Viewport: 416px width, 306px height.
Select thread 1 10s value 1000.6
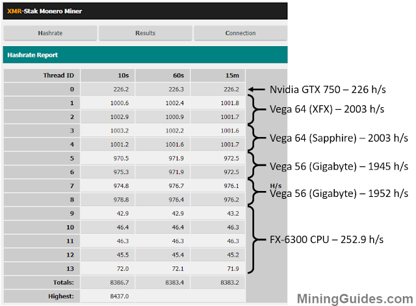[120, 103]
